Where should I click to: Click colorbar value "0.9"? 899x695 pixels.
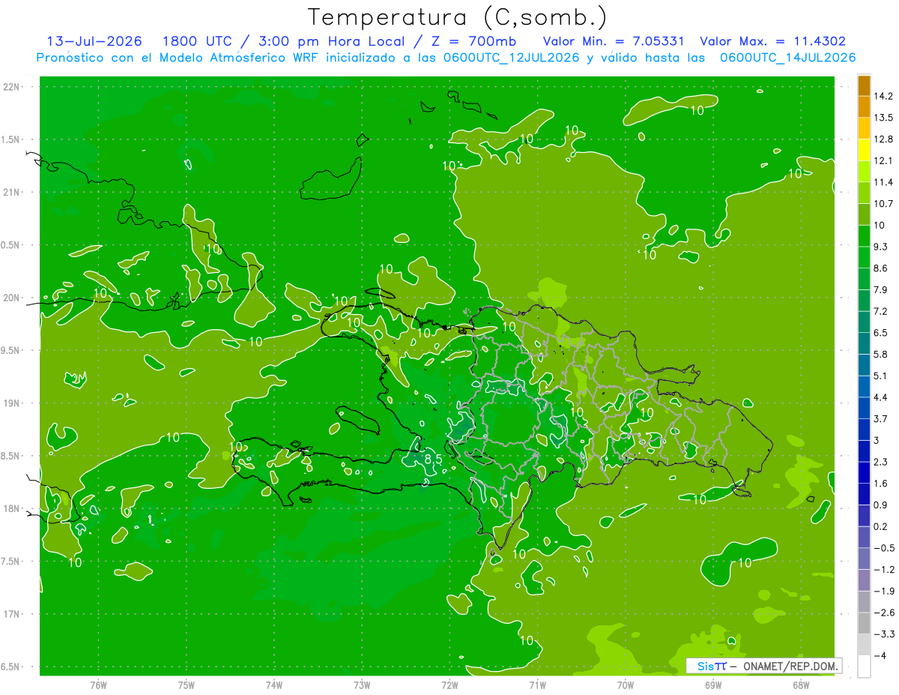point(881,505)
